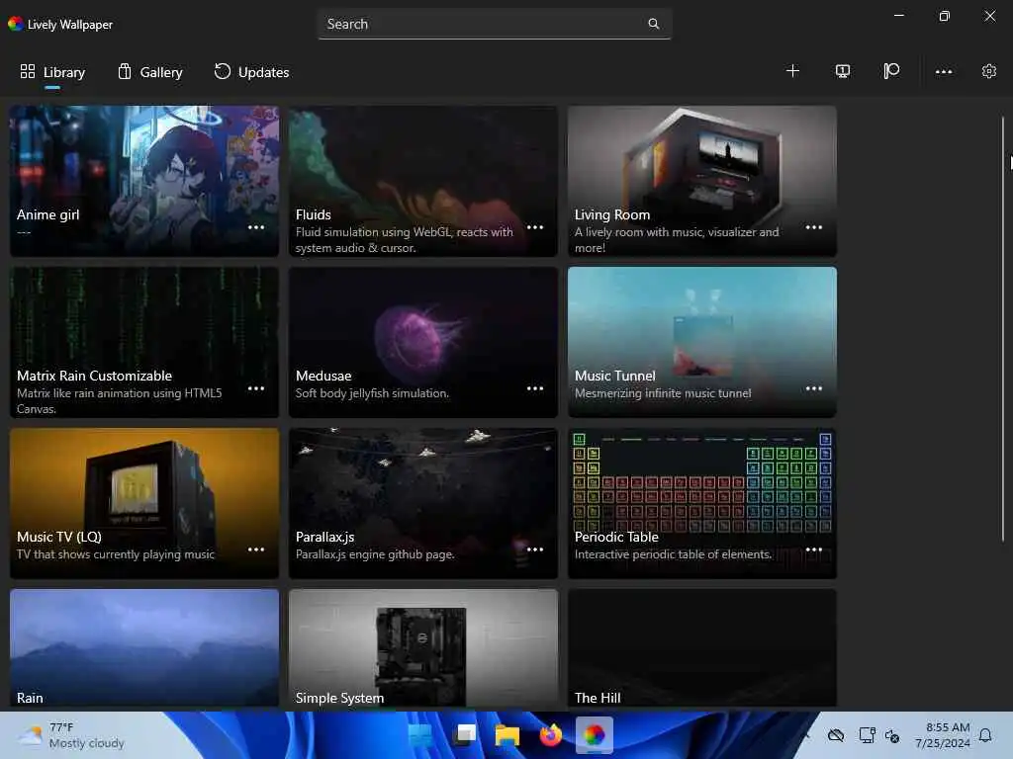Select the Matrix Rain Customizable thumbnail
Screen dimensions: 1013x759
pos(144,343)
